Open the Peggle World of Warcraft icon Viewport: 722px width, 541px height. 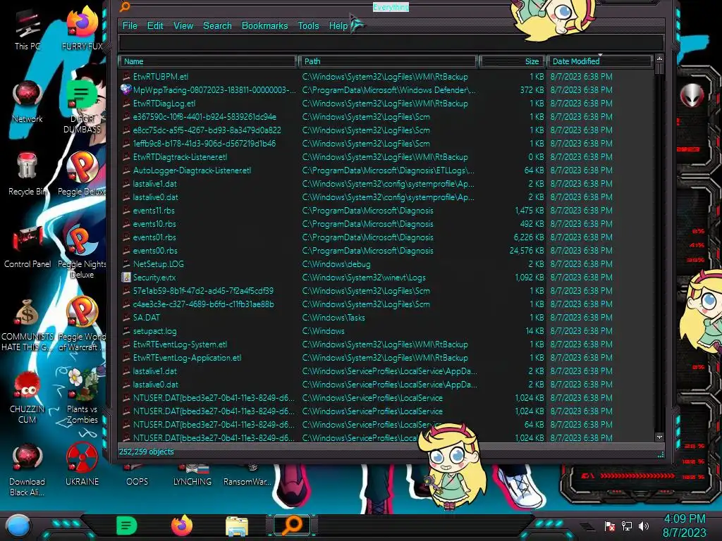click(x=82, y=325)
